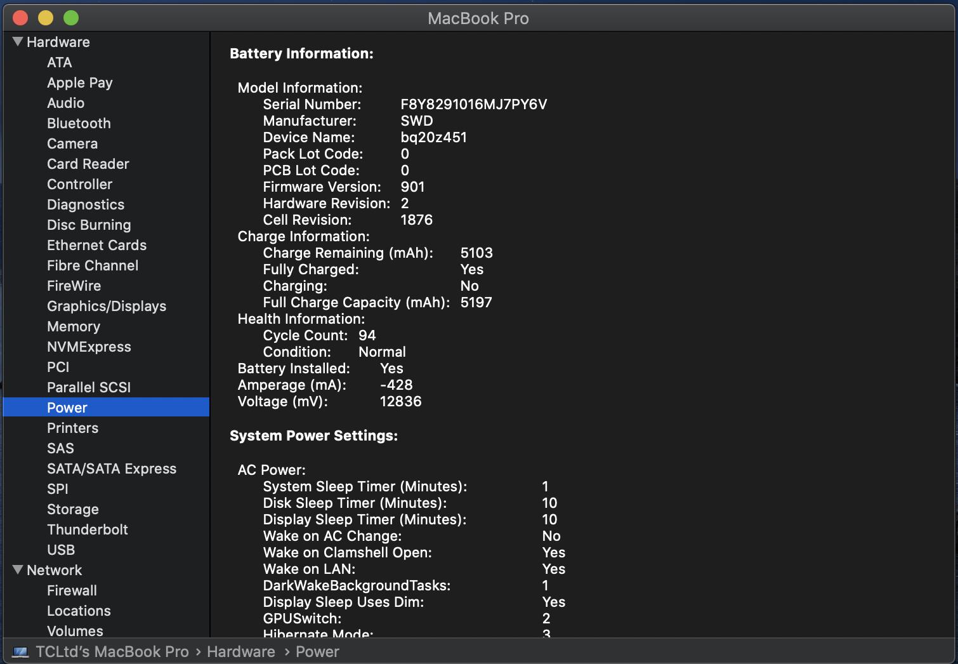Screen dimensions: 958x664
Task: Click the green zoom window button
Action: pyautogui.click(x=71, y=18)
